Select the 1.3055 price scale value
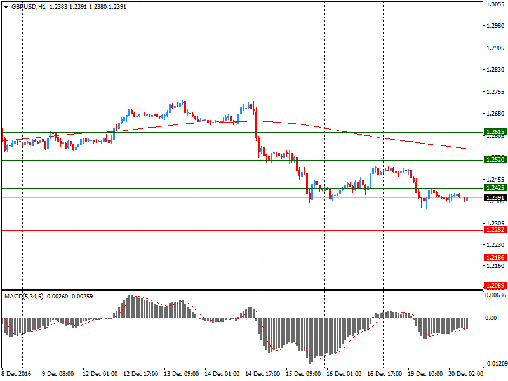 point(496,4)
